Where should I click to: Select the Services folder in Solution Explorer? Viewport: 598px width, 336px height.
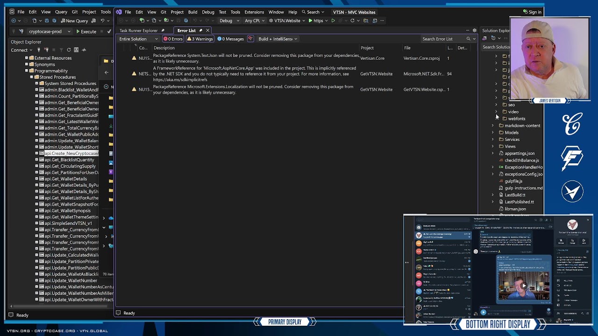512,140
